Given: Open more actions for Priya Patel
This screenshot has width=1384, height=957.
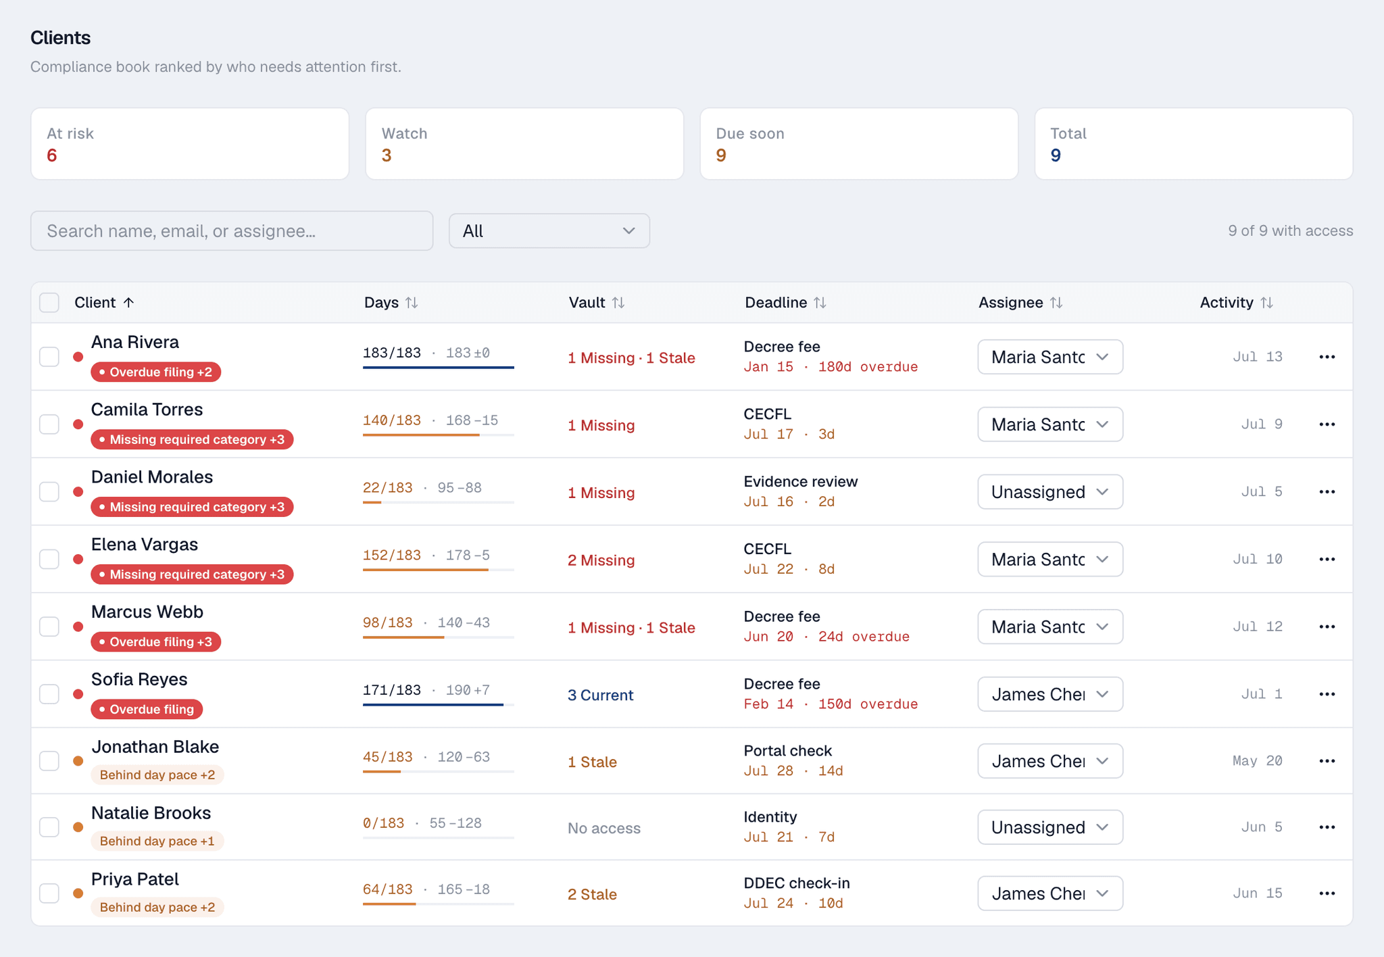Looking at the screenshot, I should [1327, 893].
